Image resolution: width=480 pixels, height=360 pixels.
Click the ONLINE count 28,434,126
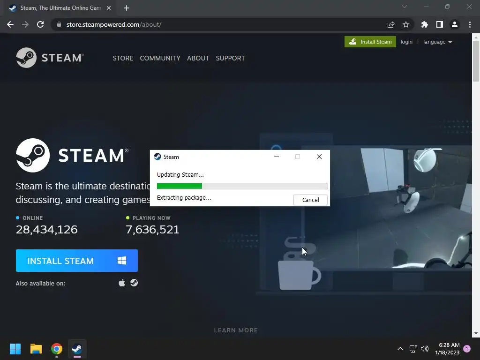pos(46,230)
